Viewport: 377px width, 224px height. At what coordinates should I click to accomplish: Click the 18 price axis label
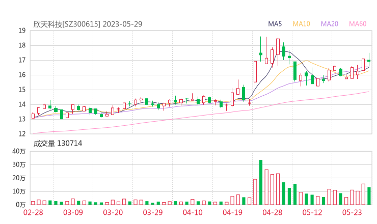pyautogui.click(x=22, y=45)
